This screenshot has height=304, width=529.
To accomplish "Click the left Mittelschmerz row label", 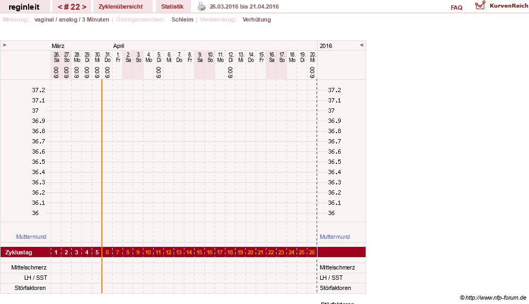I will pos(29,267).
